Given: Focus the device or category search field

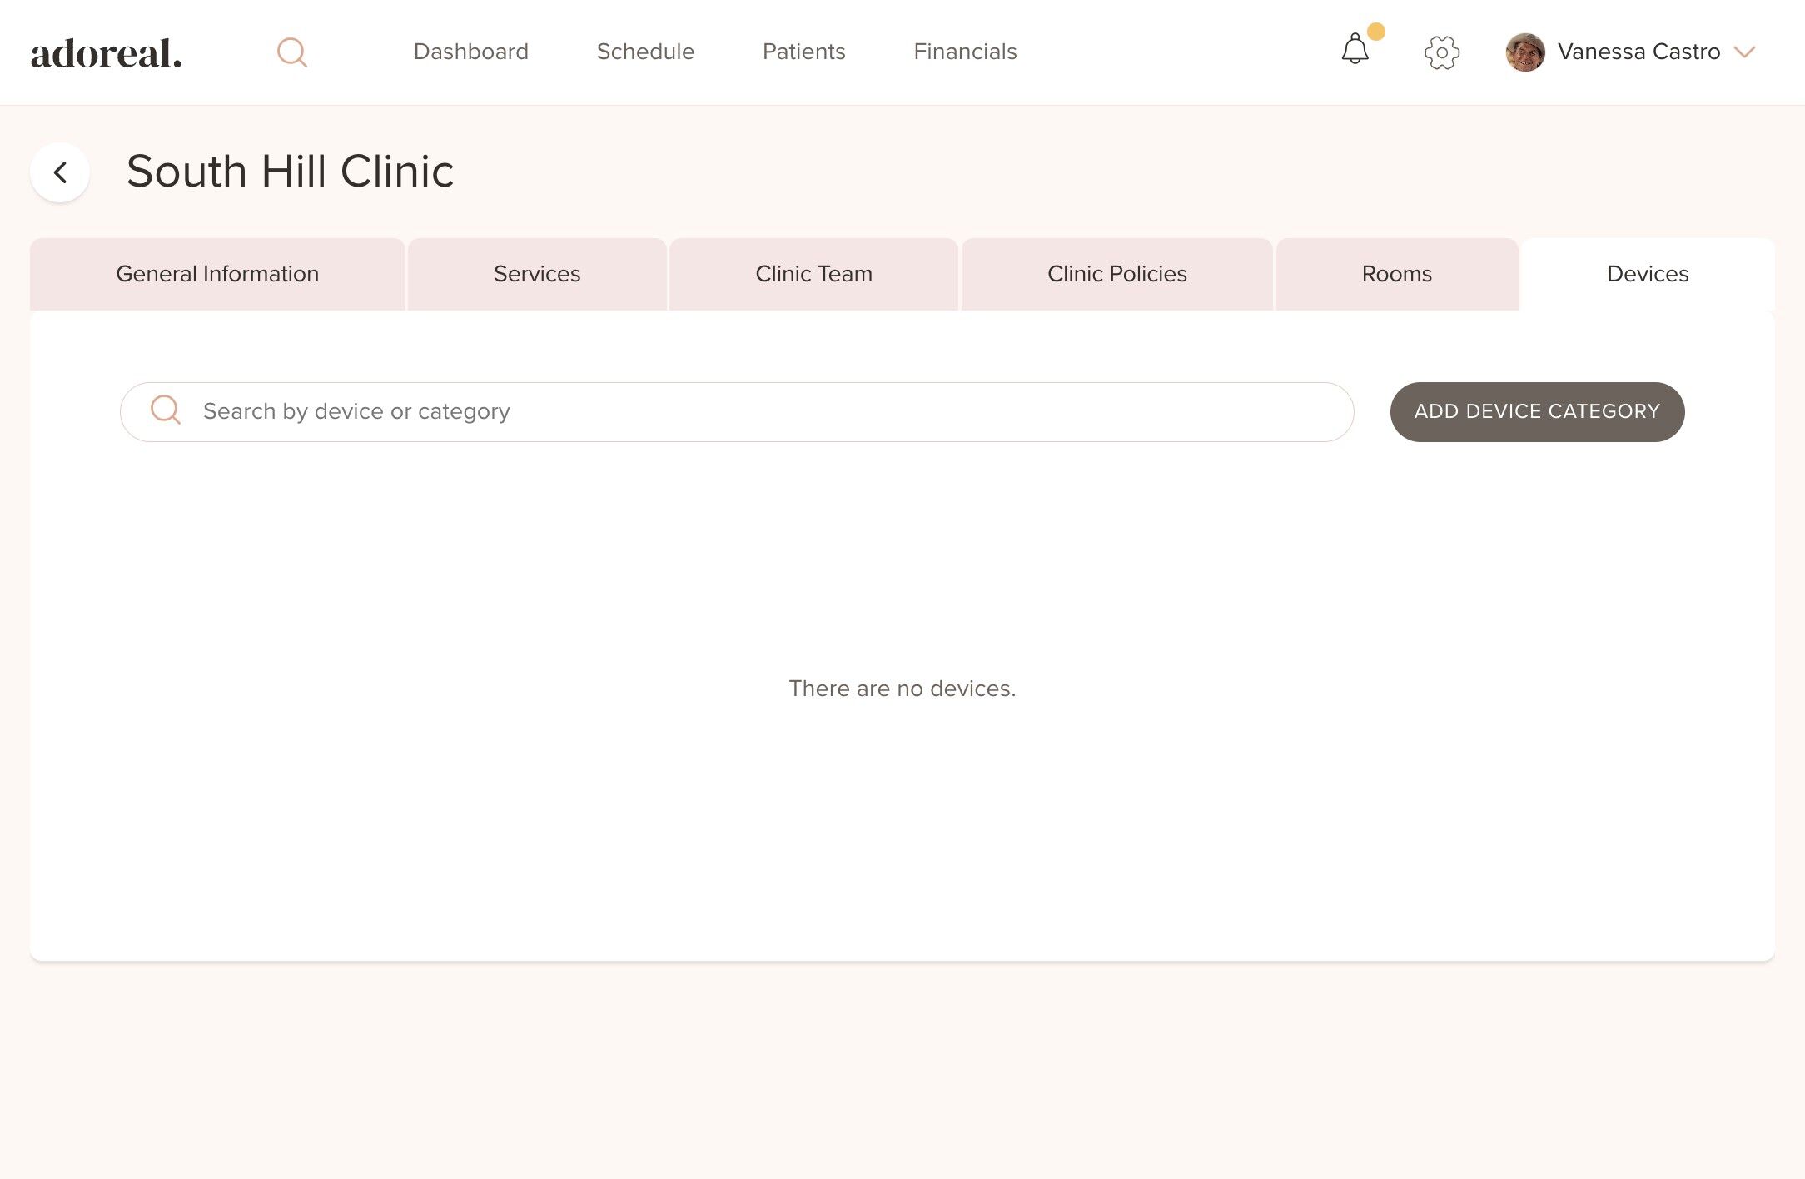Looking at the screenshot, I should [749, 411].
